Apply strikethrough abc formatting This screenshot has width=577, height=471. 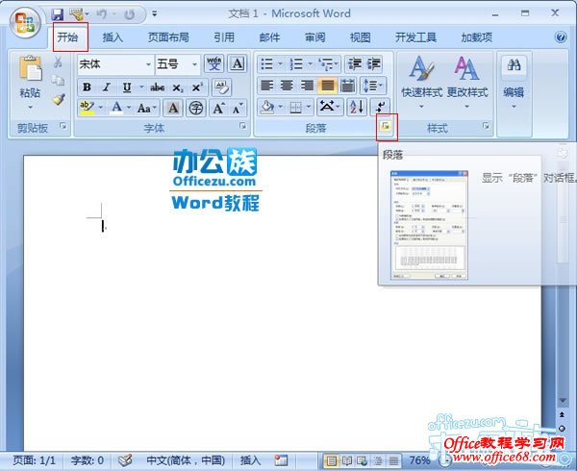(x=157, y=87)
